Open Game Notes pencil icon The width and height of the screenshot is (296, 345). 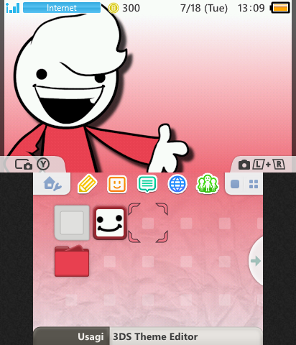coord(87,184)
